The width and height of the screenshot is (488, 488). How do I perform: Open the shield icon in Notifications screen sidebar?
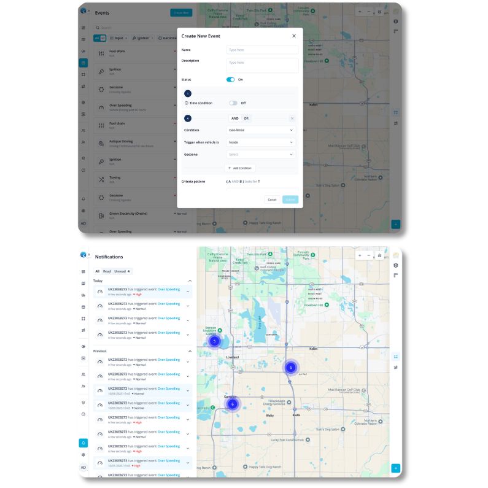coord(83,403)
